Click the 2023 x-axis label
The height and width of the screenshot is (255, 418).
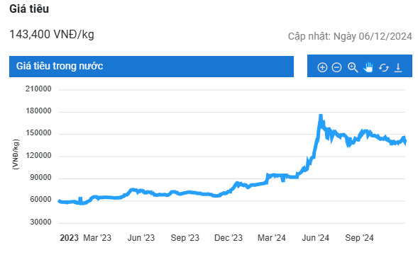click(69, 238)
